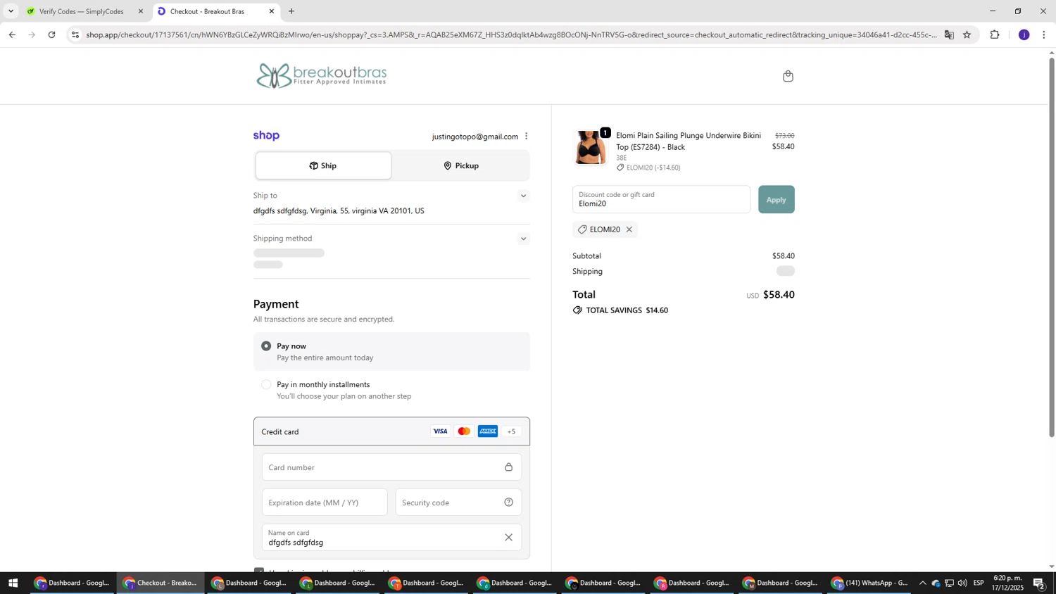The width and height of the screenshot is (1056, 594).
Task: Clear the Name on card field
Action: tap(508, 538)
